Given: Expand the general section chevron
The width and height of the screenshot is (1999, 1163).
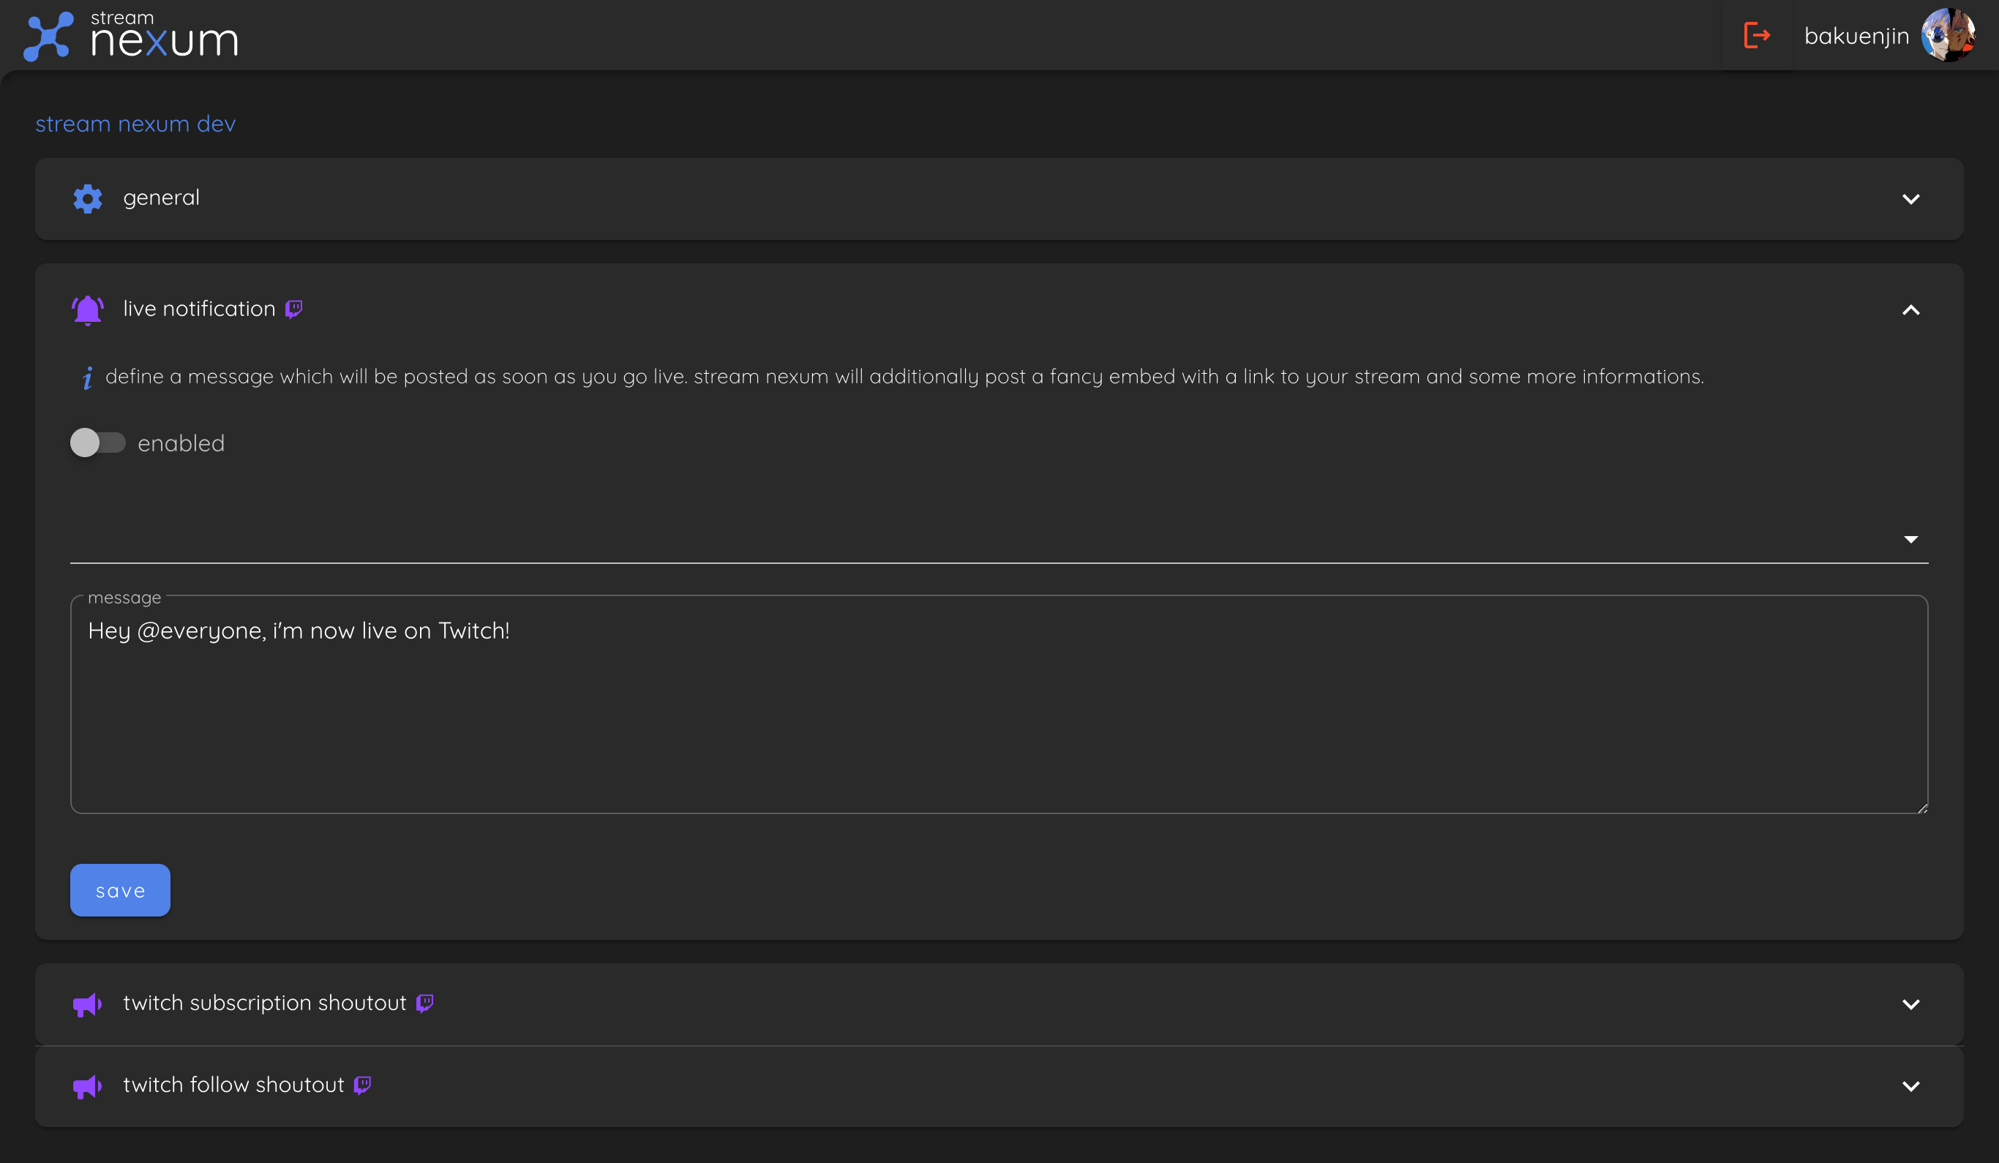Looking at the screenshot, I should pyautogui.click(x=1910, y=199).
